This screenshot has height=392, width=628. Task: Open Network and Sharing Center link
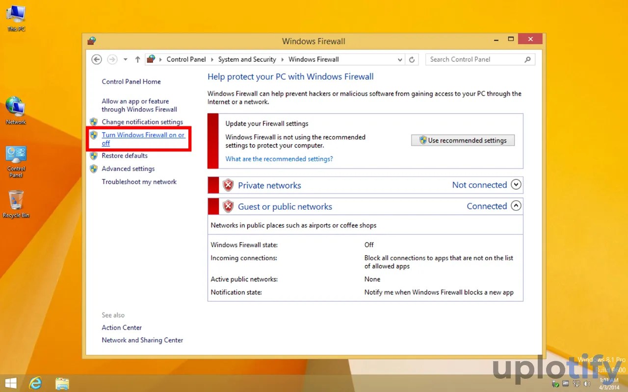tap(142, 340)
